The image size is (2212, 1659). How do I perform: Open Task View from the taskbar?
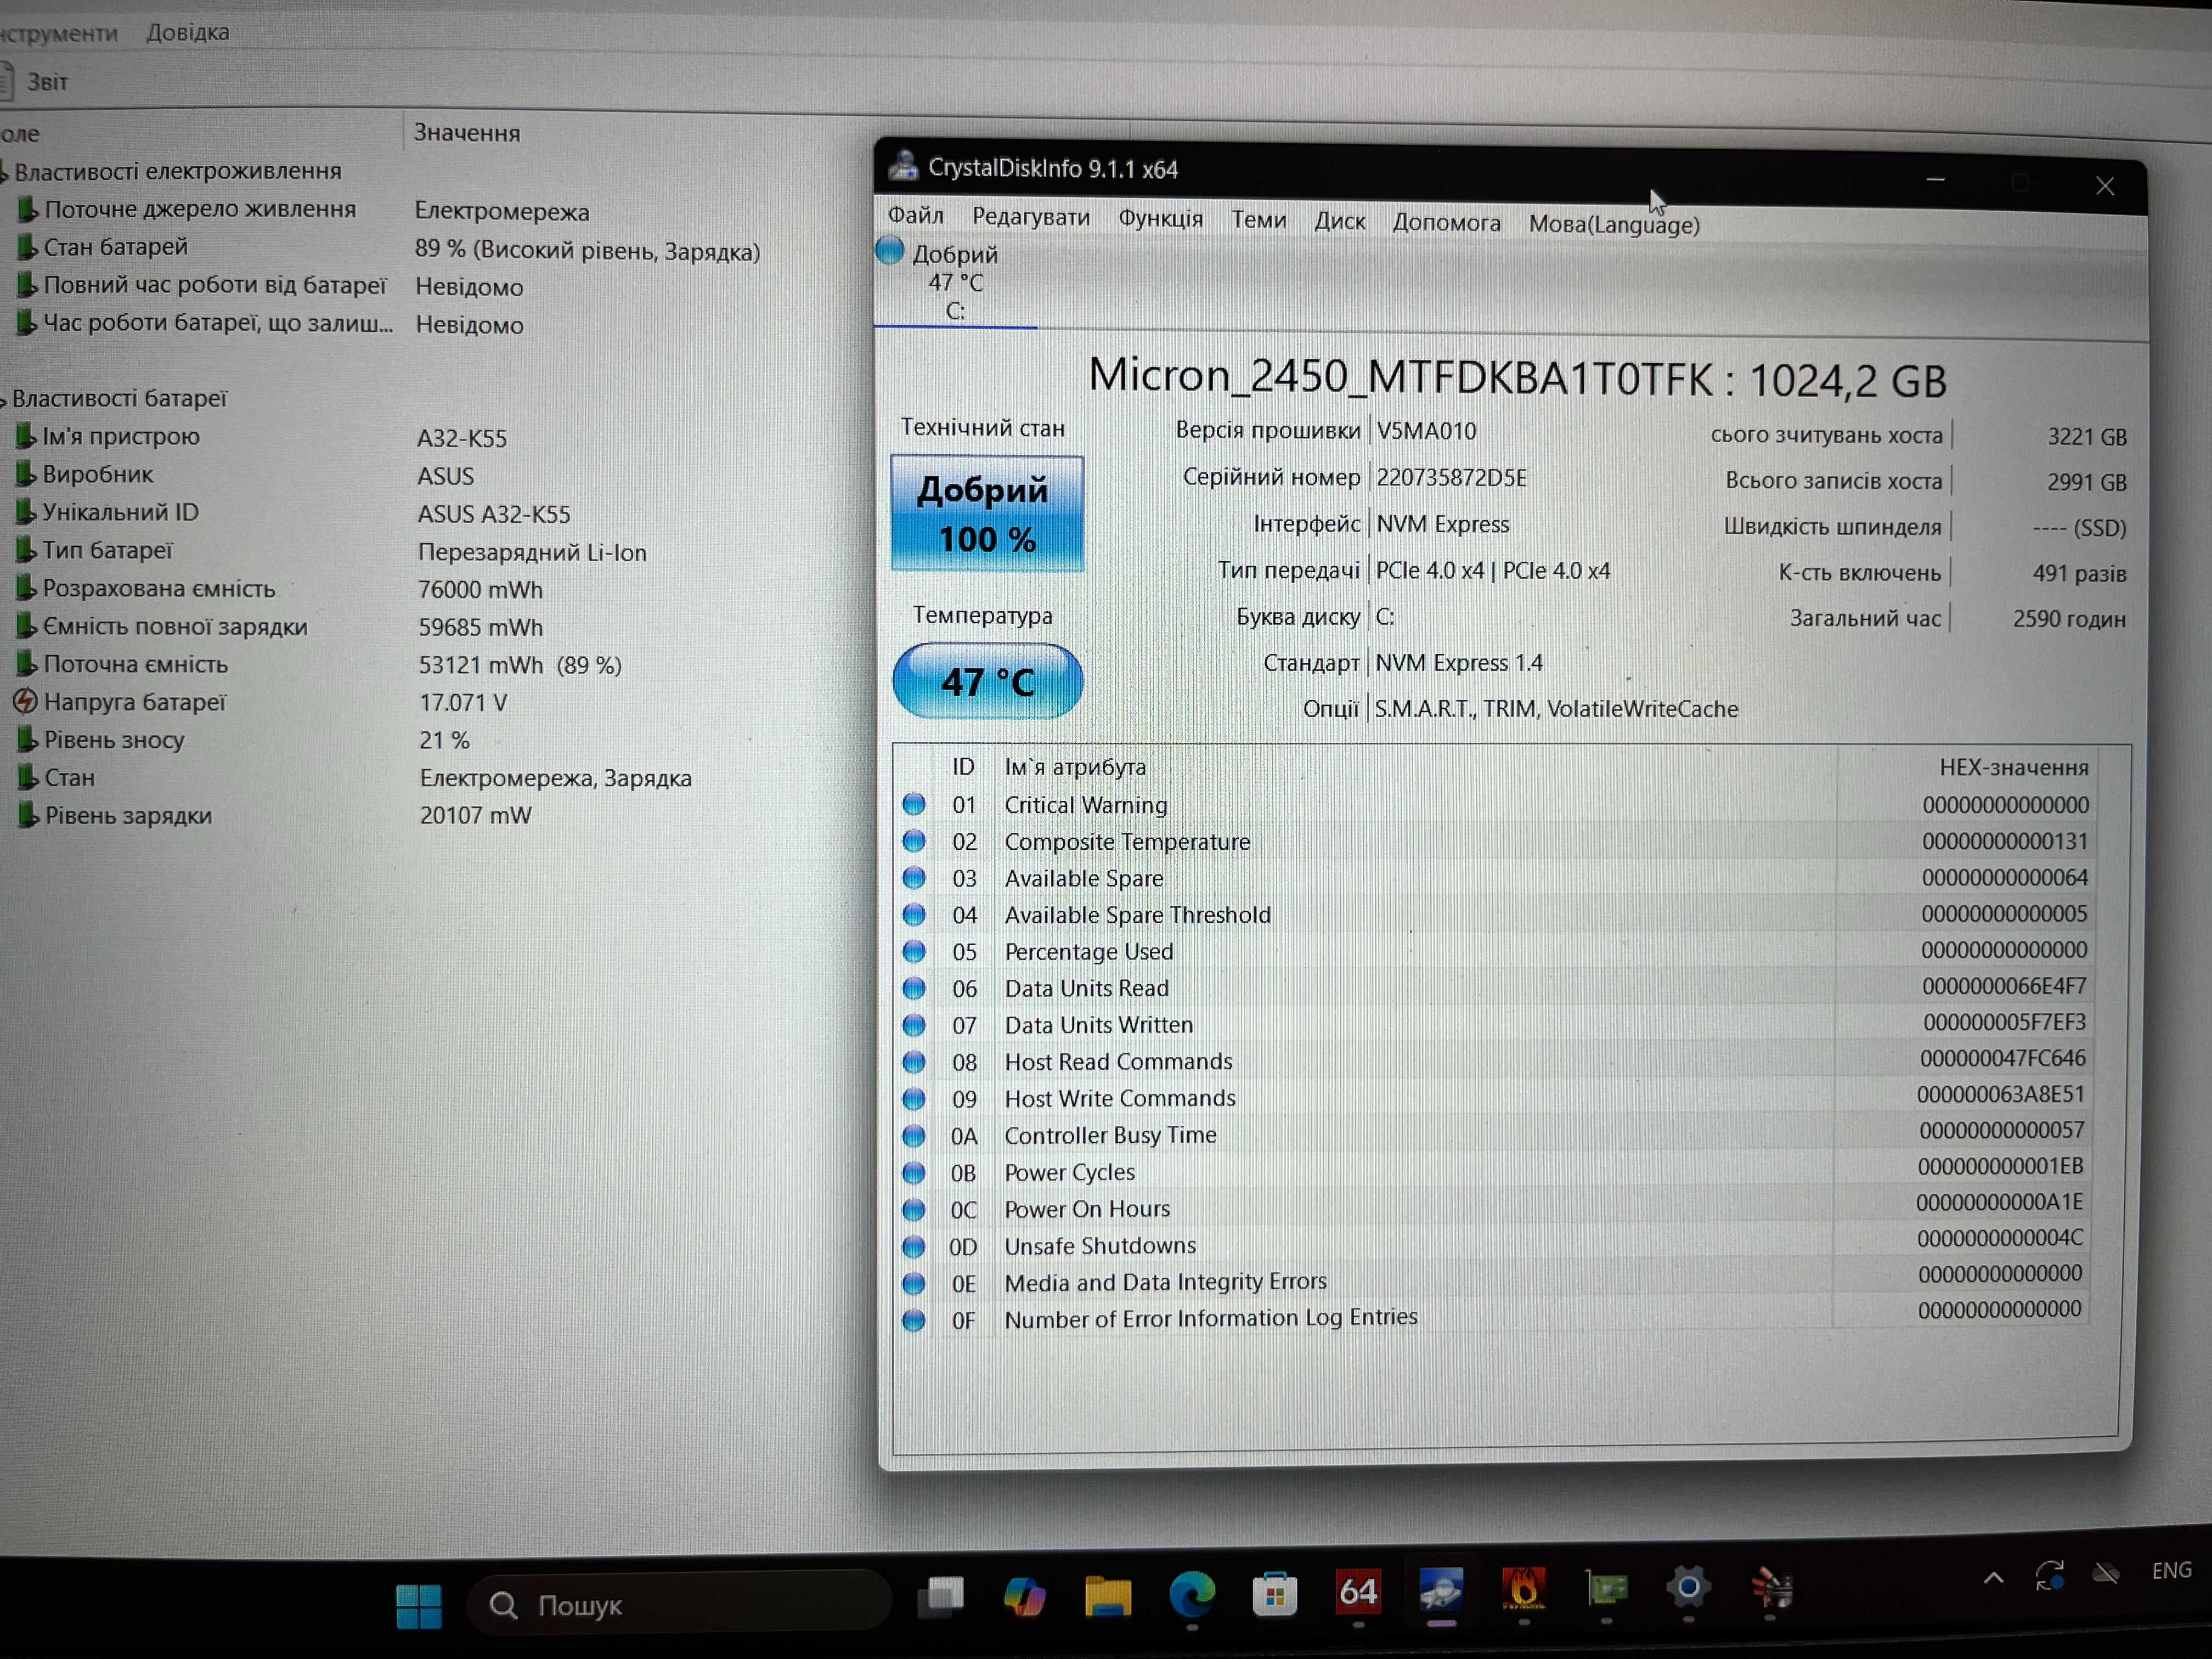941,1597
